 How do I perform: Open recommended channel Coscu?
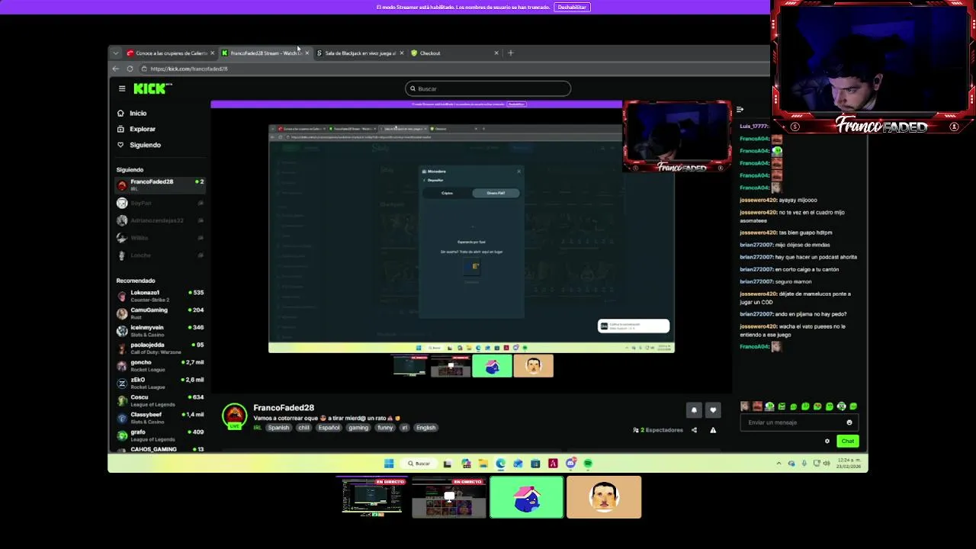pyautogui.click(x=160, y=400)
